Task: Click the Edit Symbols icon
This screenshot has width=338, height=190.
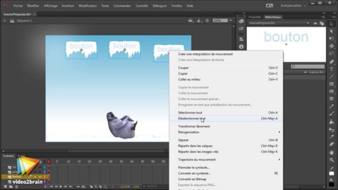Action: pos(199,21)
